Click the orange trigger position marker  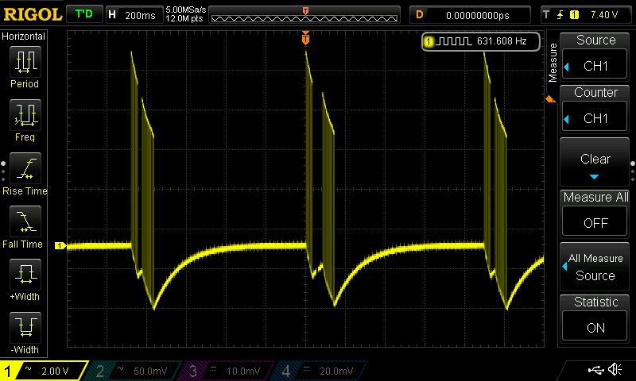coord(305,38)
